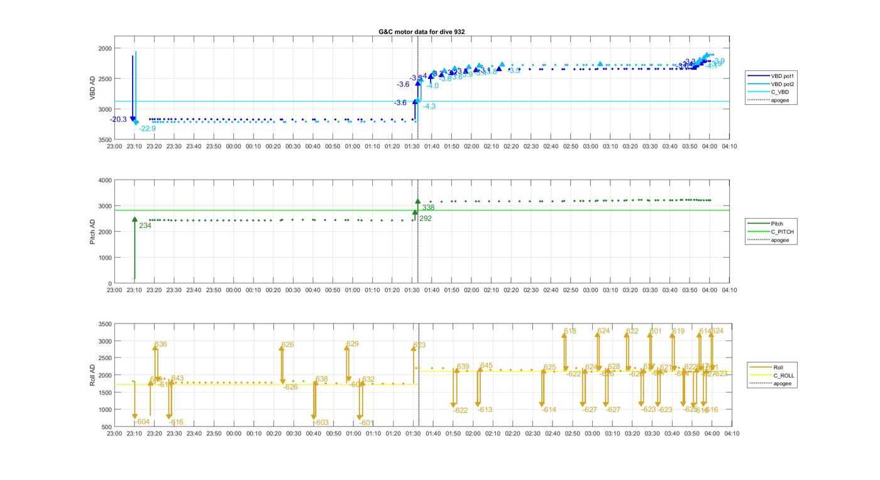The height and width of the screenshot is (480, 880).
Task: Click the '02:00' tick on Roll x-axis
Action: click(x=471, y=434)
